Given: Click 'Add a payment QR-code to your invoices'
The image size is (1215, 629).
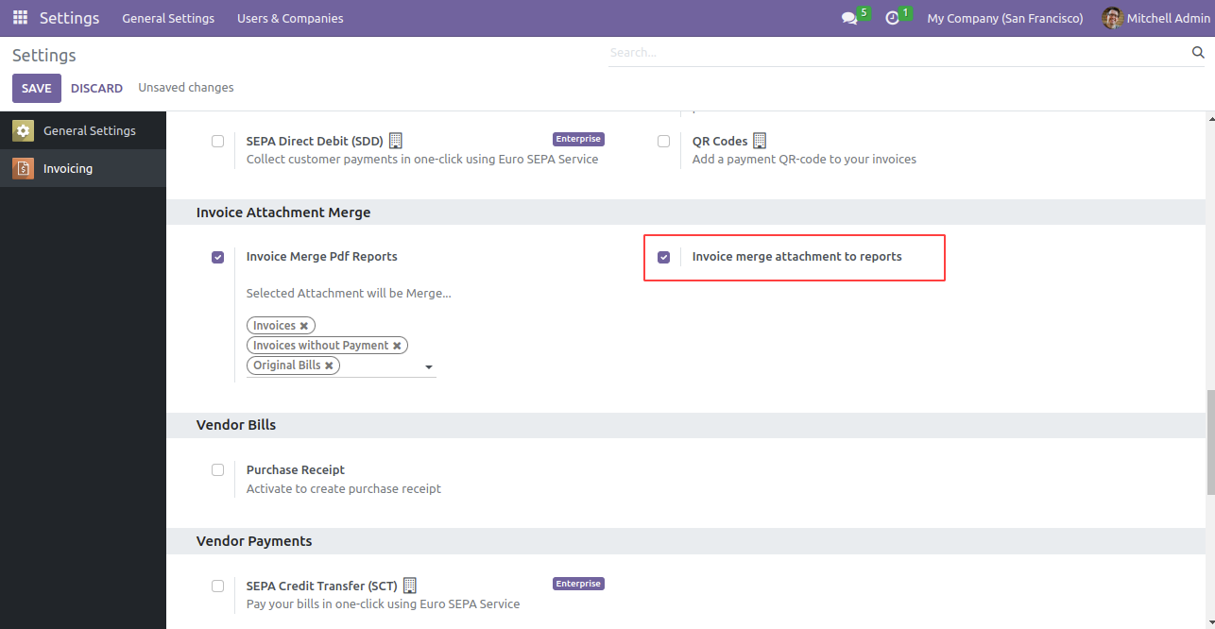Looking at the screenshot, I should point(804,160).
